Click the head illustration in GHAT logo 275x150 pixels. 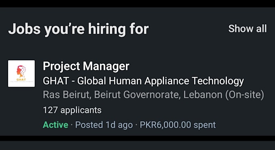pyautogui.click(x=21, y=71)
